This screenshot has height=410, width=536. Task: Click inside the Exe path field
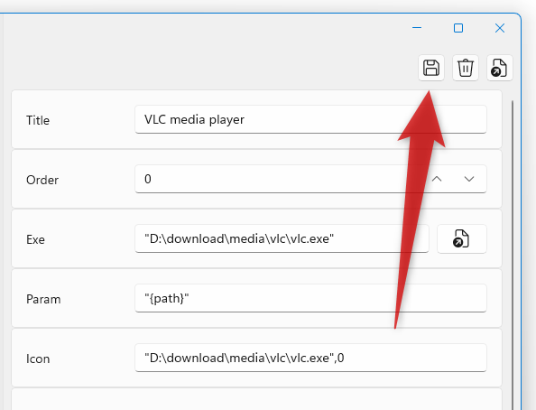tap(282, 238)
